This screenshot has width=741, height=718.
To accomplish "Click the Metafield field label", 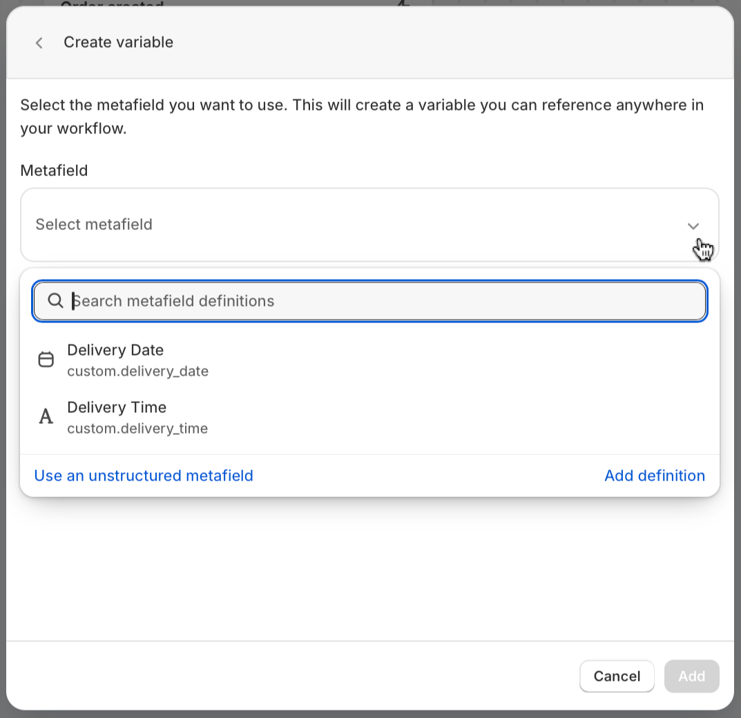I will 54,171.
